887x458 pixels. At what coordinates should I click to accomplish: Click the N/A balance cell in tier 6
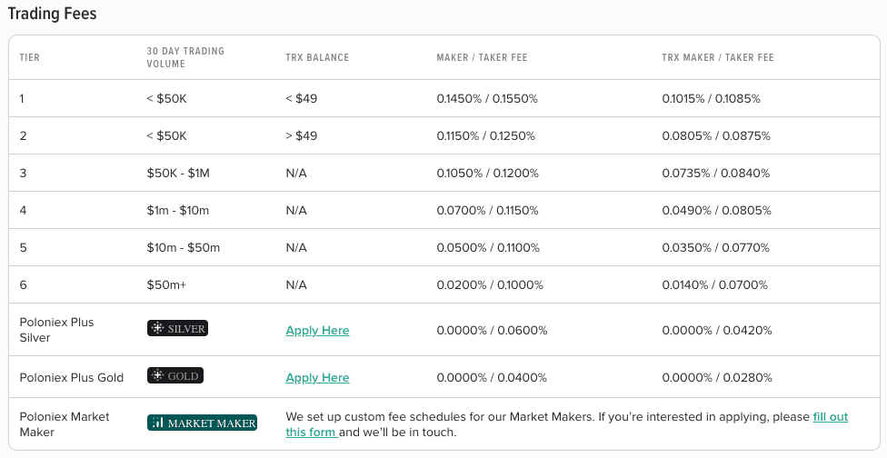(x=296, y=285)
